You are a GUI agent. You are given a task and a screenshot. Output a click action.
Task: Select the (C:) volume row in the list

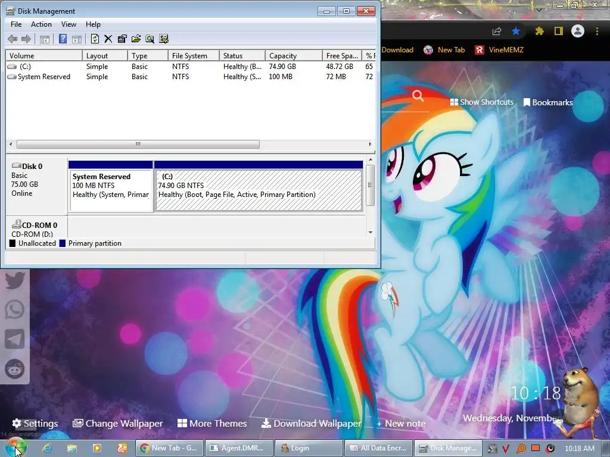coord(191,67)
